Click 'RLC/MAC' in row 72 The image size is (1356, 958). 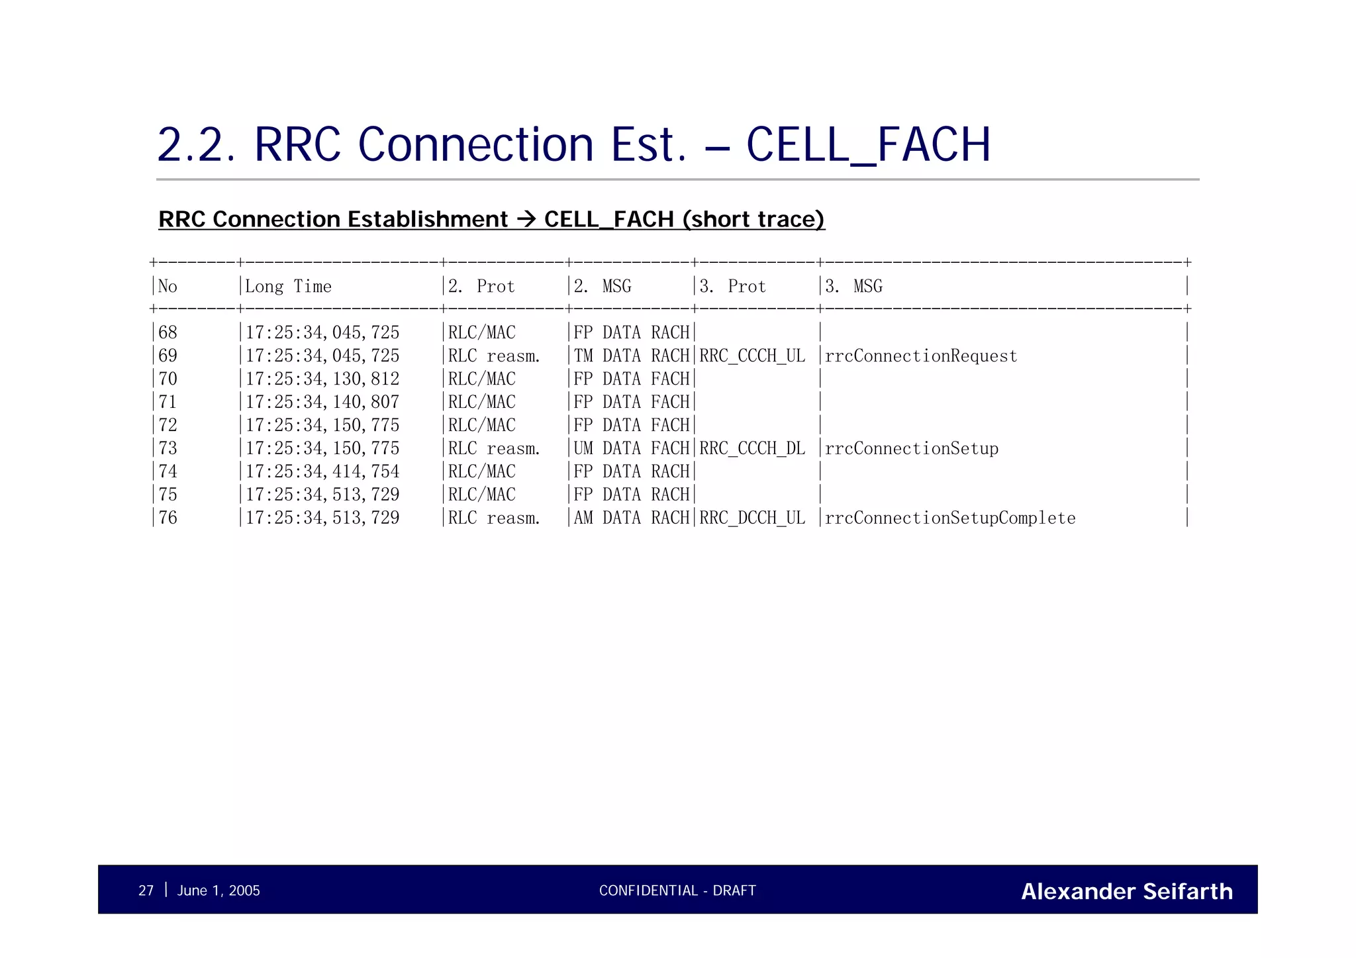482,425
